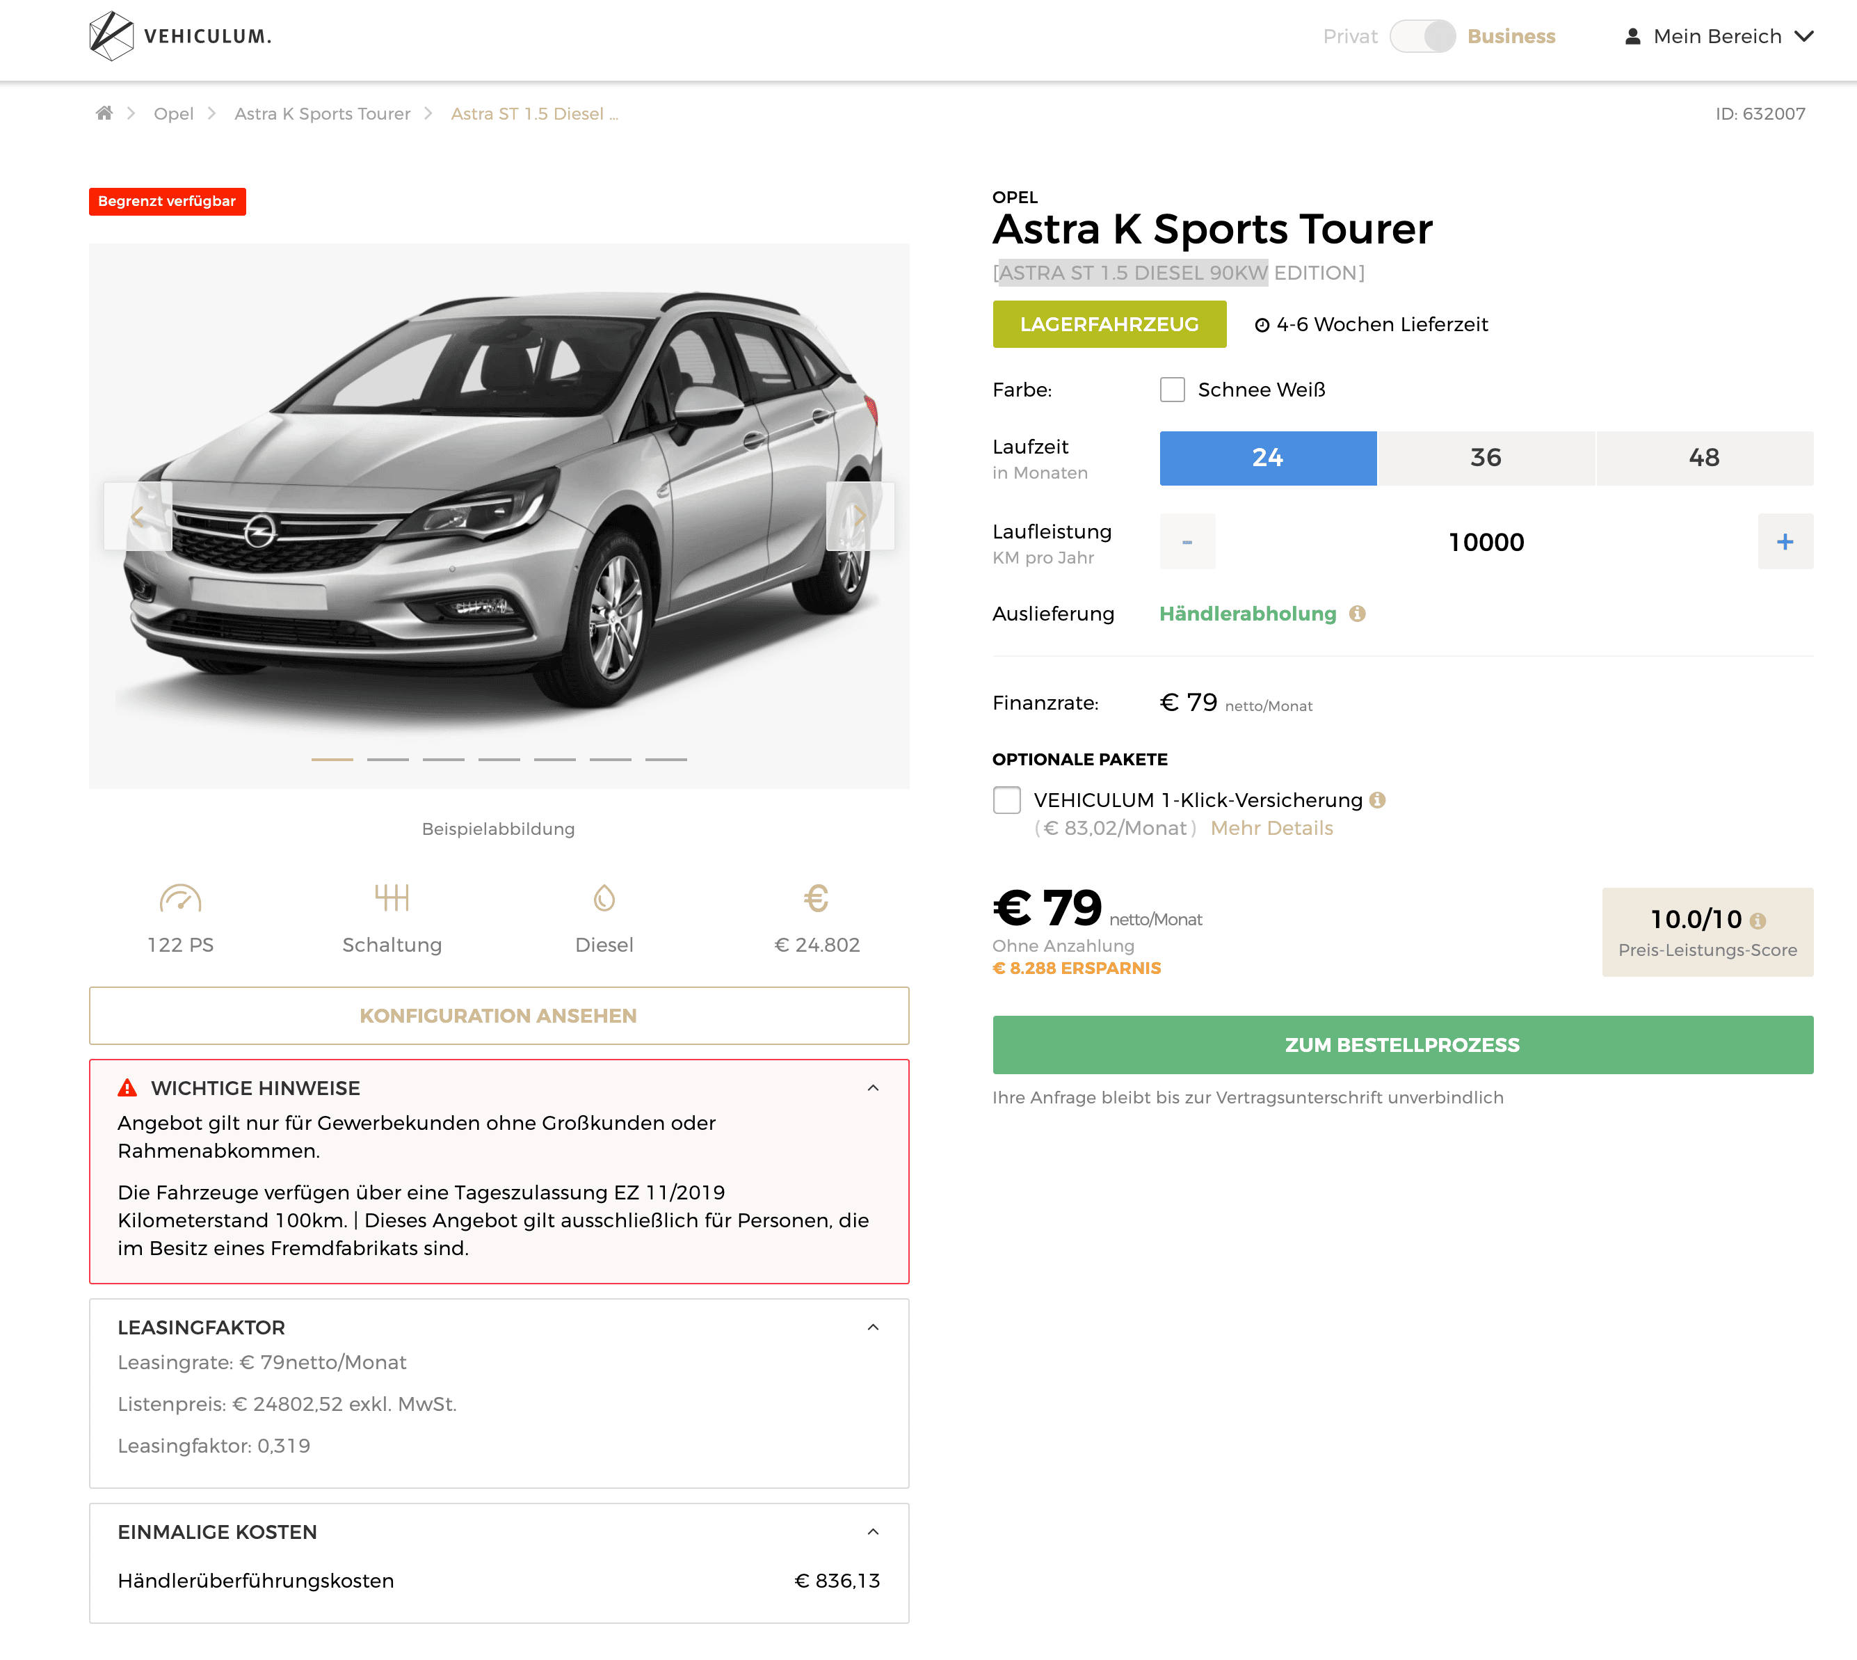Click the next image arrow
Image resolution: width=1857 pixels, height=1660 pixels.
pos(860,516)
